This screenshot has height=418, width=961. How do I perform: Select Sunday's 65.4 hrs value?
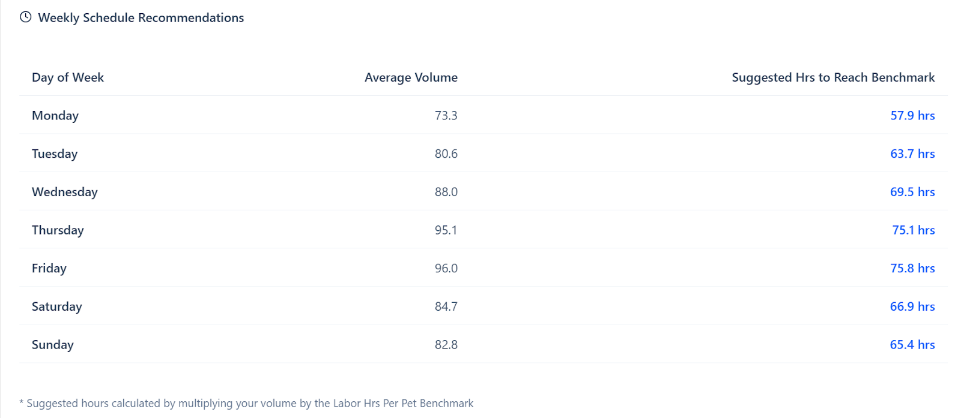[912, 345]
